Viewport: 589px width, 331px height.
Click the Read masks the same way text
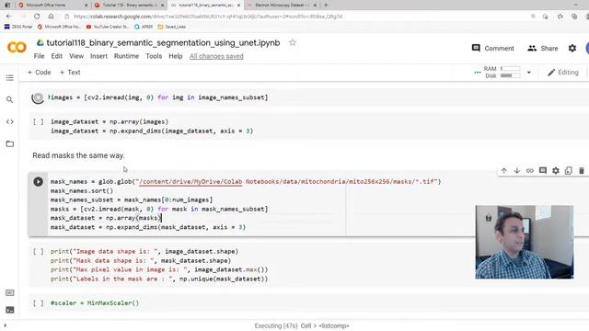click(78, 155)
